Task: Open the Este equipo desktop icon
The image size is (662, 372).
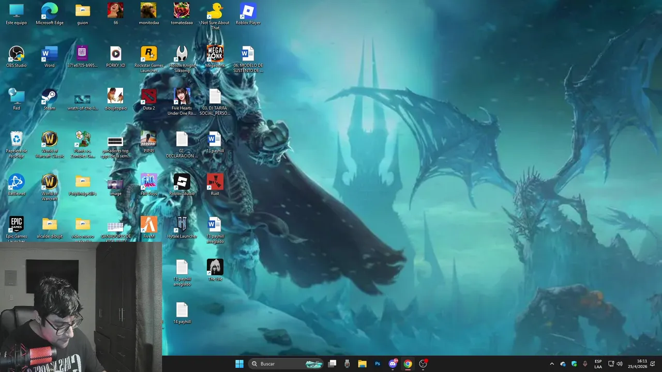Action: click(17, 14)
